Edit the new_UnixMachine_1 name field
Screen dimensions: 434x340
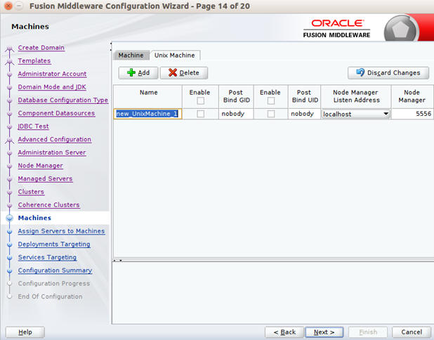147,114
